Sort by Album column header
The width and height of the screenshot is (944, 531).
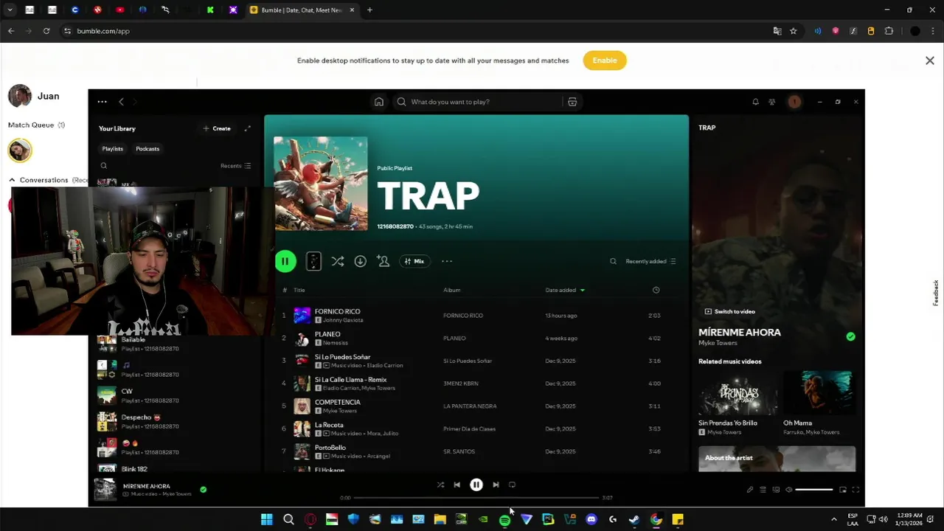tap(451, 290)
